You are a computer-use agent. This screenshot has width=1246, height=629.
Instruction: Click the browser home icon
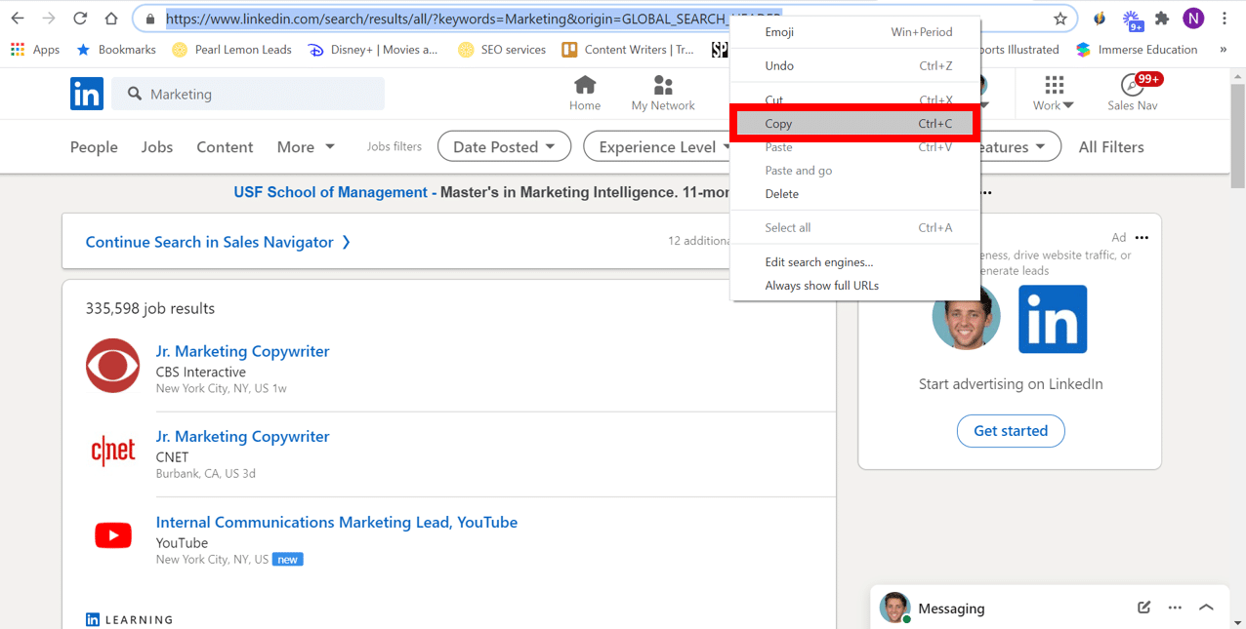tap(111, 19)
